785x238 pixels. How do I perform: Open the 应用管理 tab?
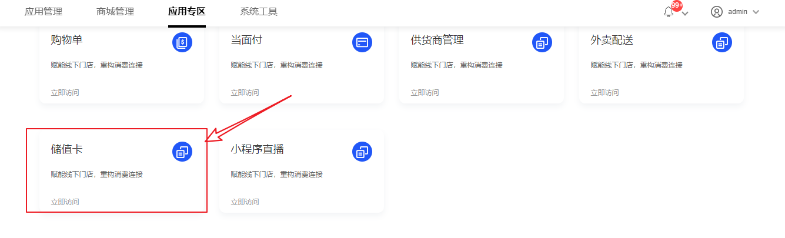pos(44,12)
